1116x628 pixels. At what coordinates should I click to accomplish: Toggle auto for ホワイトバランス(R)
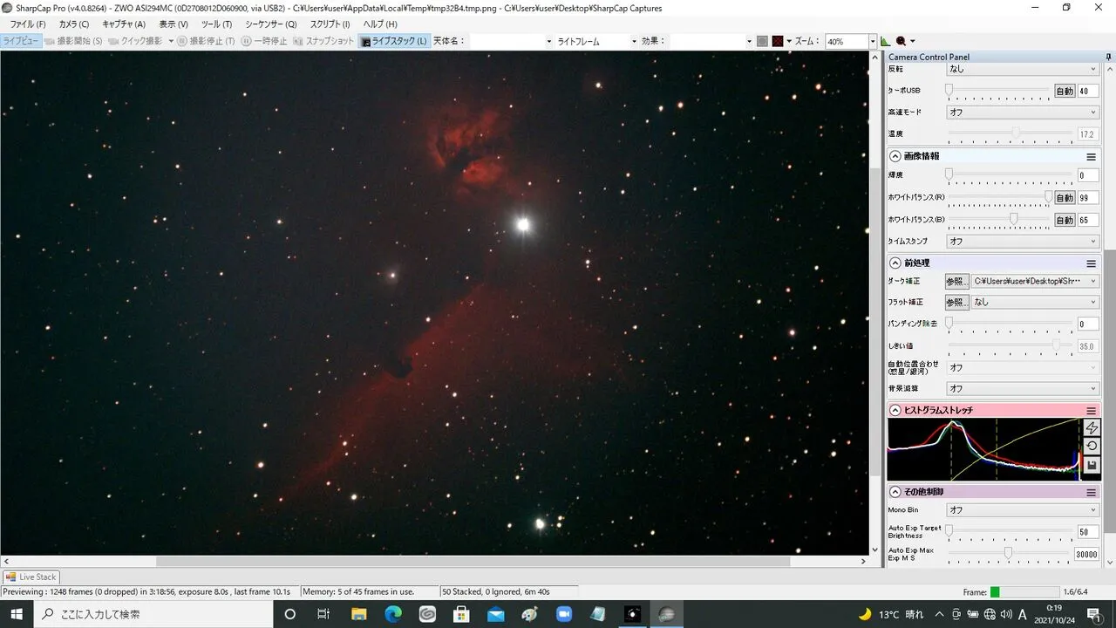pos(1065,198)
